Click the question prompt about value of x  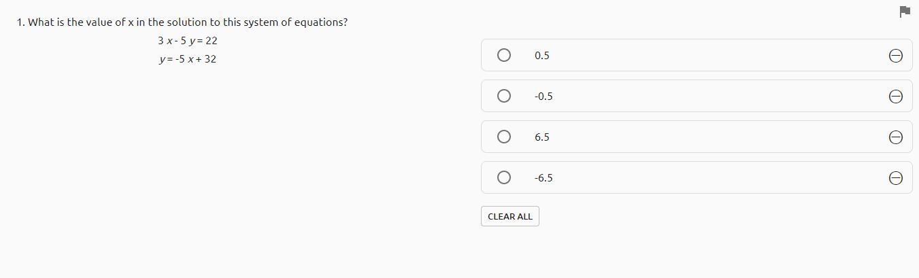[x=188, y=22]
